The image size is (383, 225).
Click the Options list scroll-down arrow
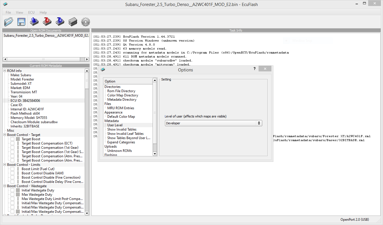tap(155, 154)
